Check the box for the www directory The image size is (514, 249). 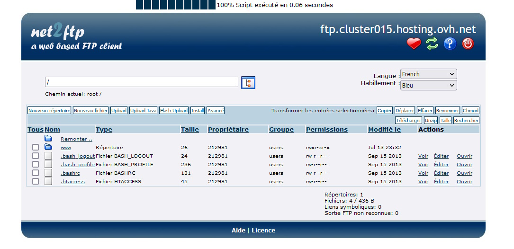pos(36,147)
